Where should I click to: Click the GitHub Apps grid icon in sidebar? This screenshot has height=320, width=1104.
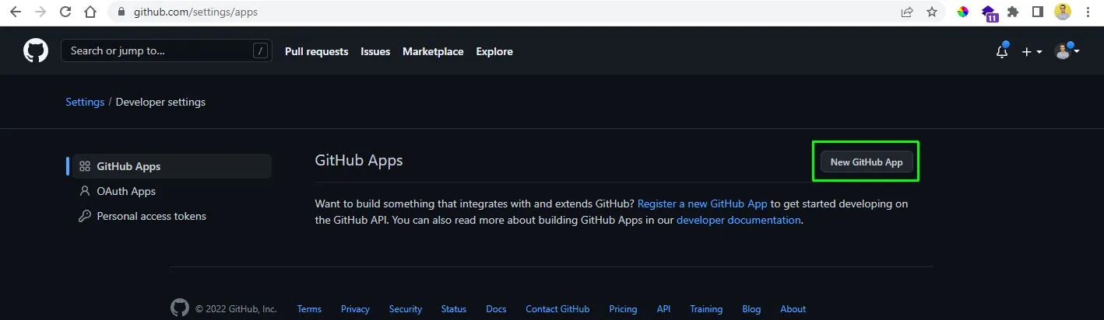point(85,166)
